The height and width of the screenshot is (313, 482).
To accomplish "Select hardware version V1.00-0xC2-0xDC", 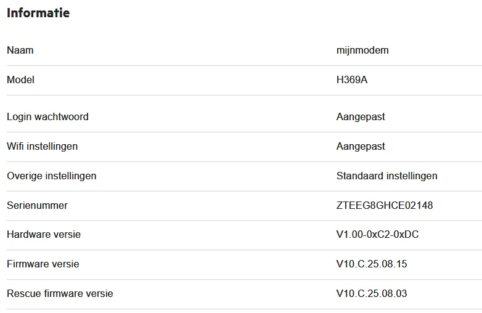I will [378, 234].
